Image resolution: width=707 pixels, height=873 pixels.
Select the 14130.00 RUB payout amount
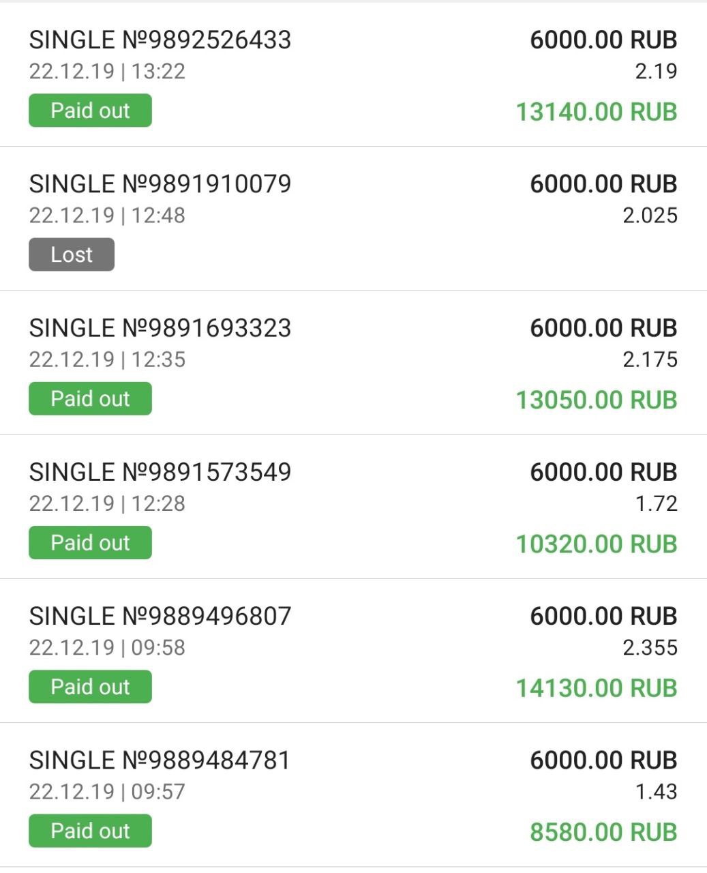click(x=597, y=688)
